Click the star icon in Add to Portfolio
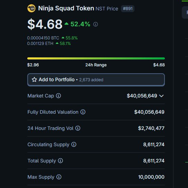This screenshot has height=188, width=188. [34, 79]
